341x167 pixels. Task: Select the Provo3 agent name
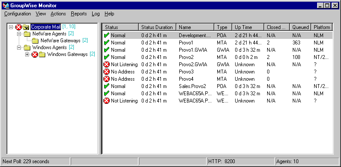point(186,72)
